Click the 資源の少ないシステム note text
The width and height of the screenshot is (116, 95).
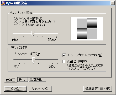[85, 67]
